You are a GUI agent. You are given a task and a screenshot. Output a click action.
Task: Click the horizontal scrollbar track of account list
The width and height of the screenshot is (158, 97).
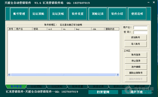63,75
